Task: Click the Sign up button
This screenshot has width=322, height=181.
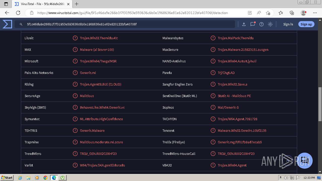Action: point(306,24)
